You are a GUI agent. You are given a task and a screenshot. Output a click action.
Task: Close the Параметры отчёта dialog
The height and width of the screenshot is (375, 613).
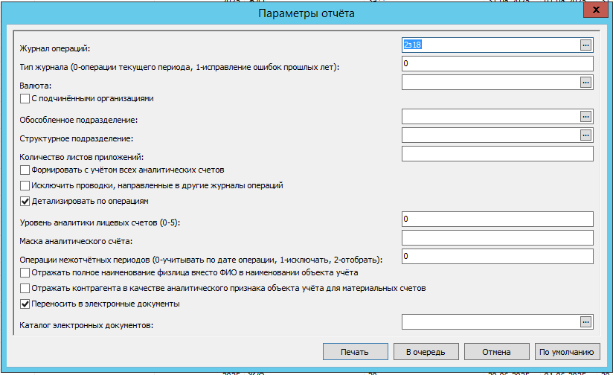point(595,11)
